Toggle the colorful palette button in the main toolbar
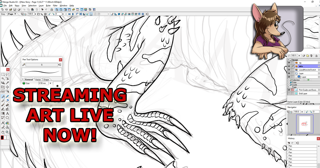 [x=86, y=10]
